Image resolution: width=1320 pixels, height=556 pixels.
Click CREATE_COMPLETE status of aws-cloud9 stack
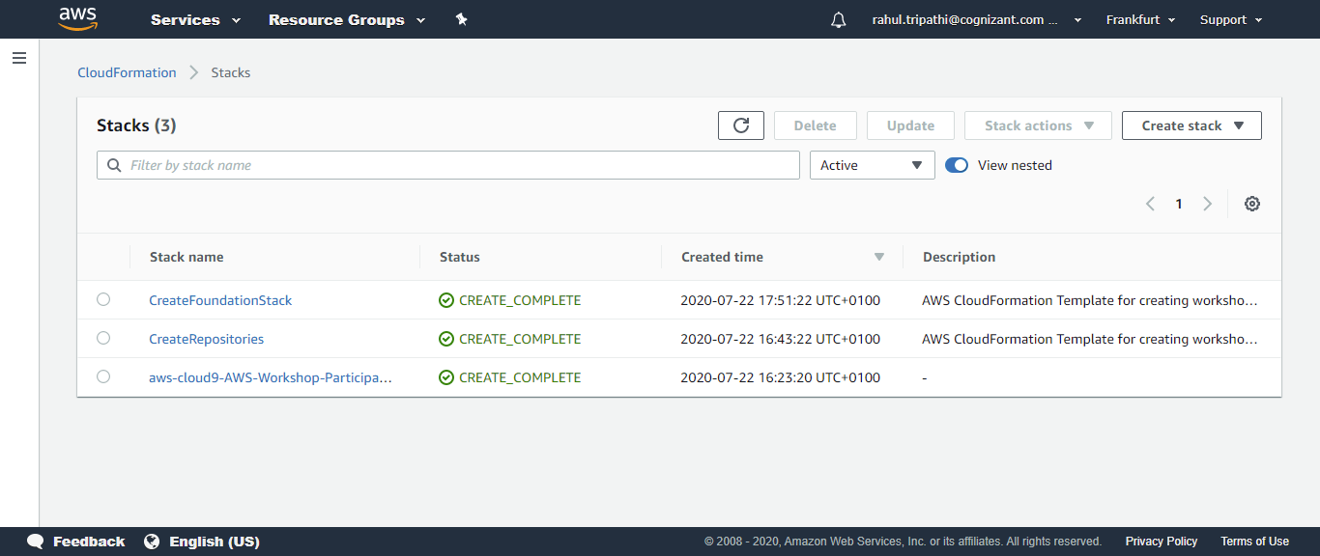point(520,377)
